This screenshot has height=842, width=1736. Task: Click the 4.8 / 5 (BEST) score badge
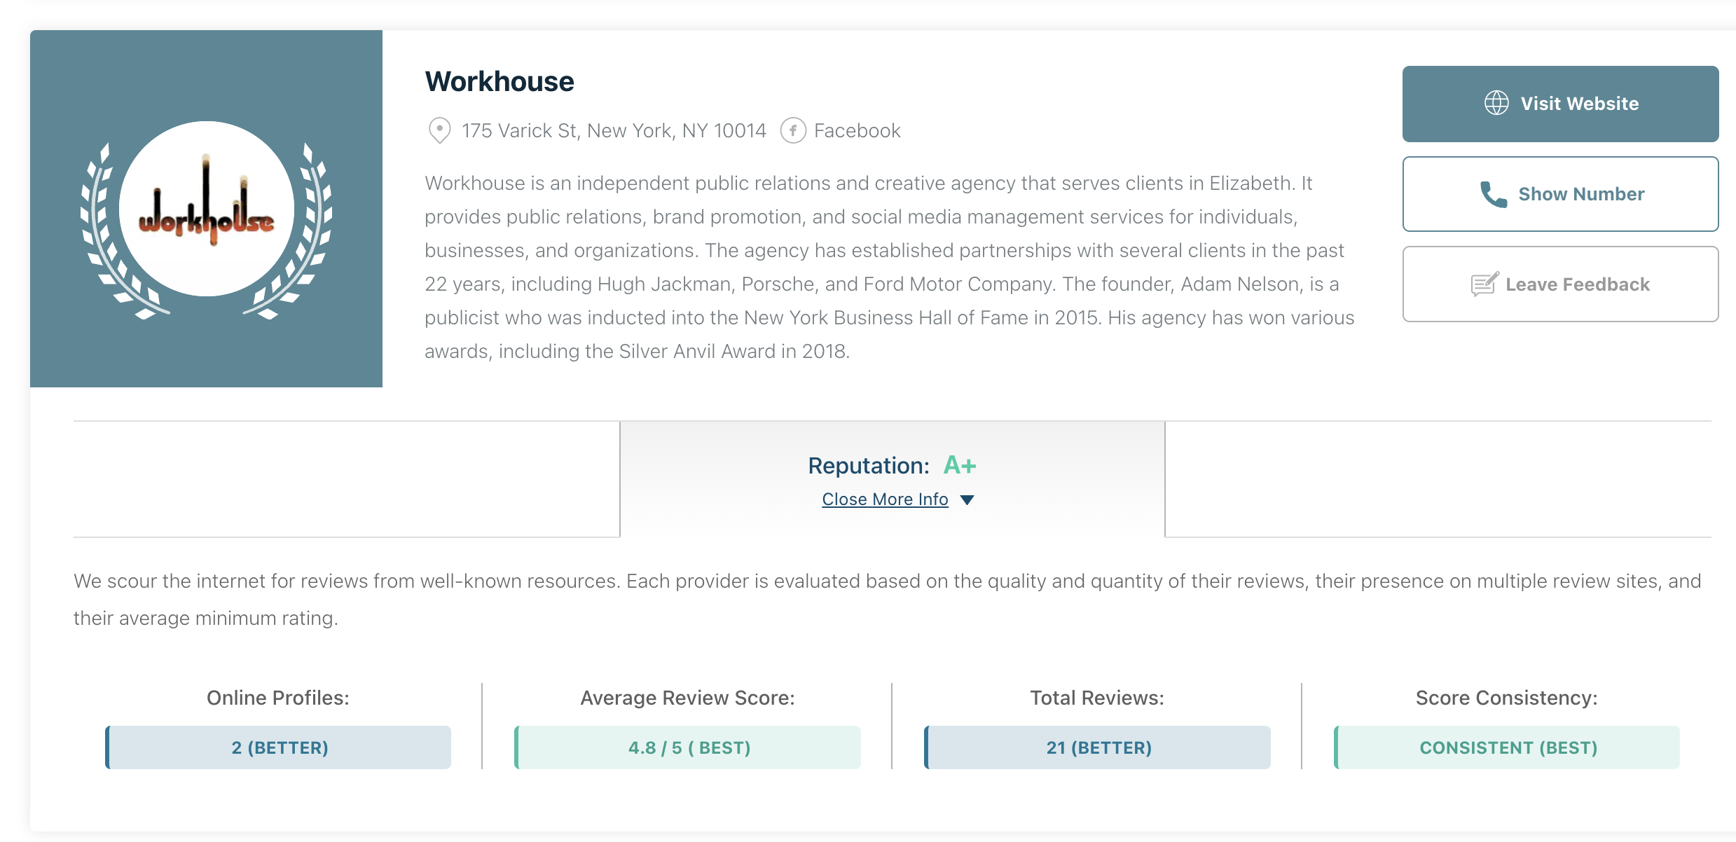point(688,747)
